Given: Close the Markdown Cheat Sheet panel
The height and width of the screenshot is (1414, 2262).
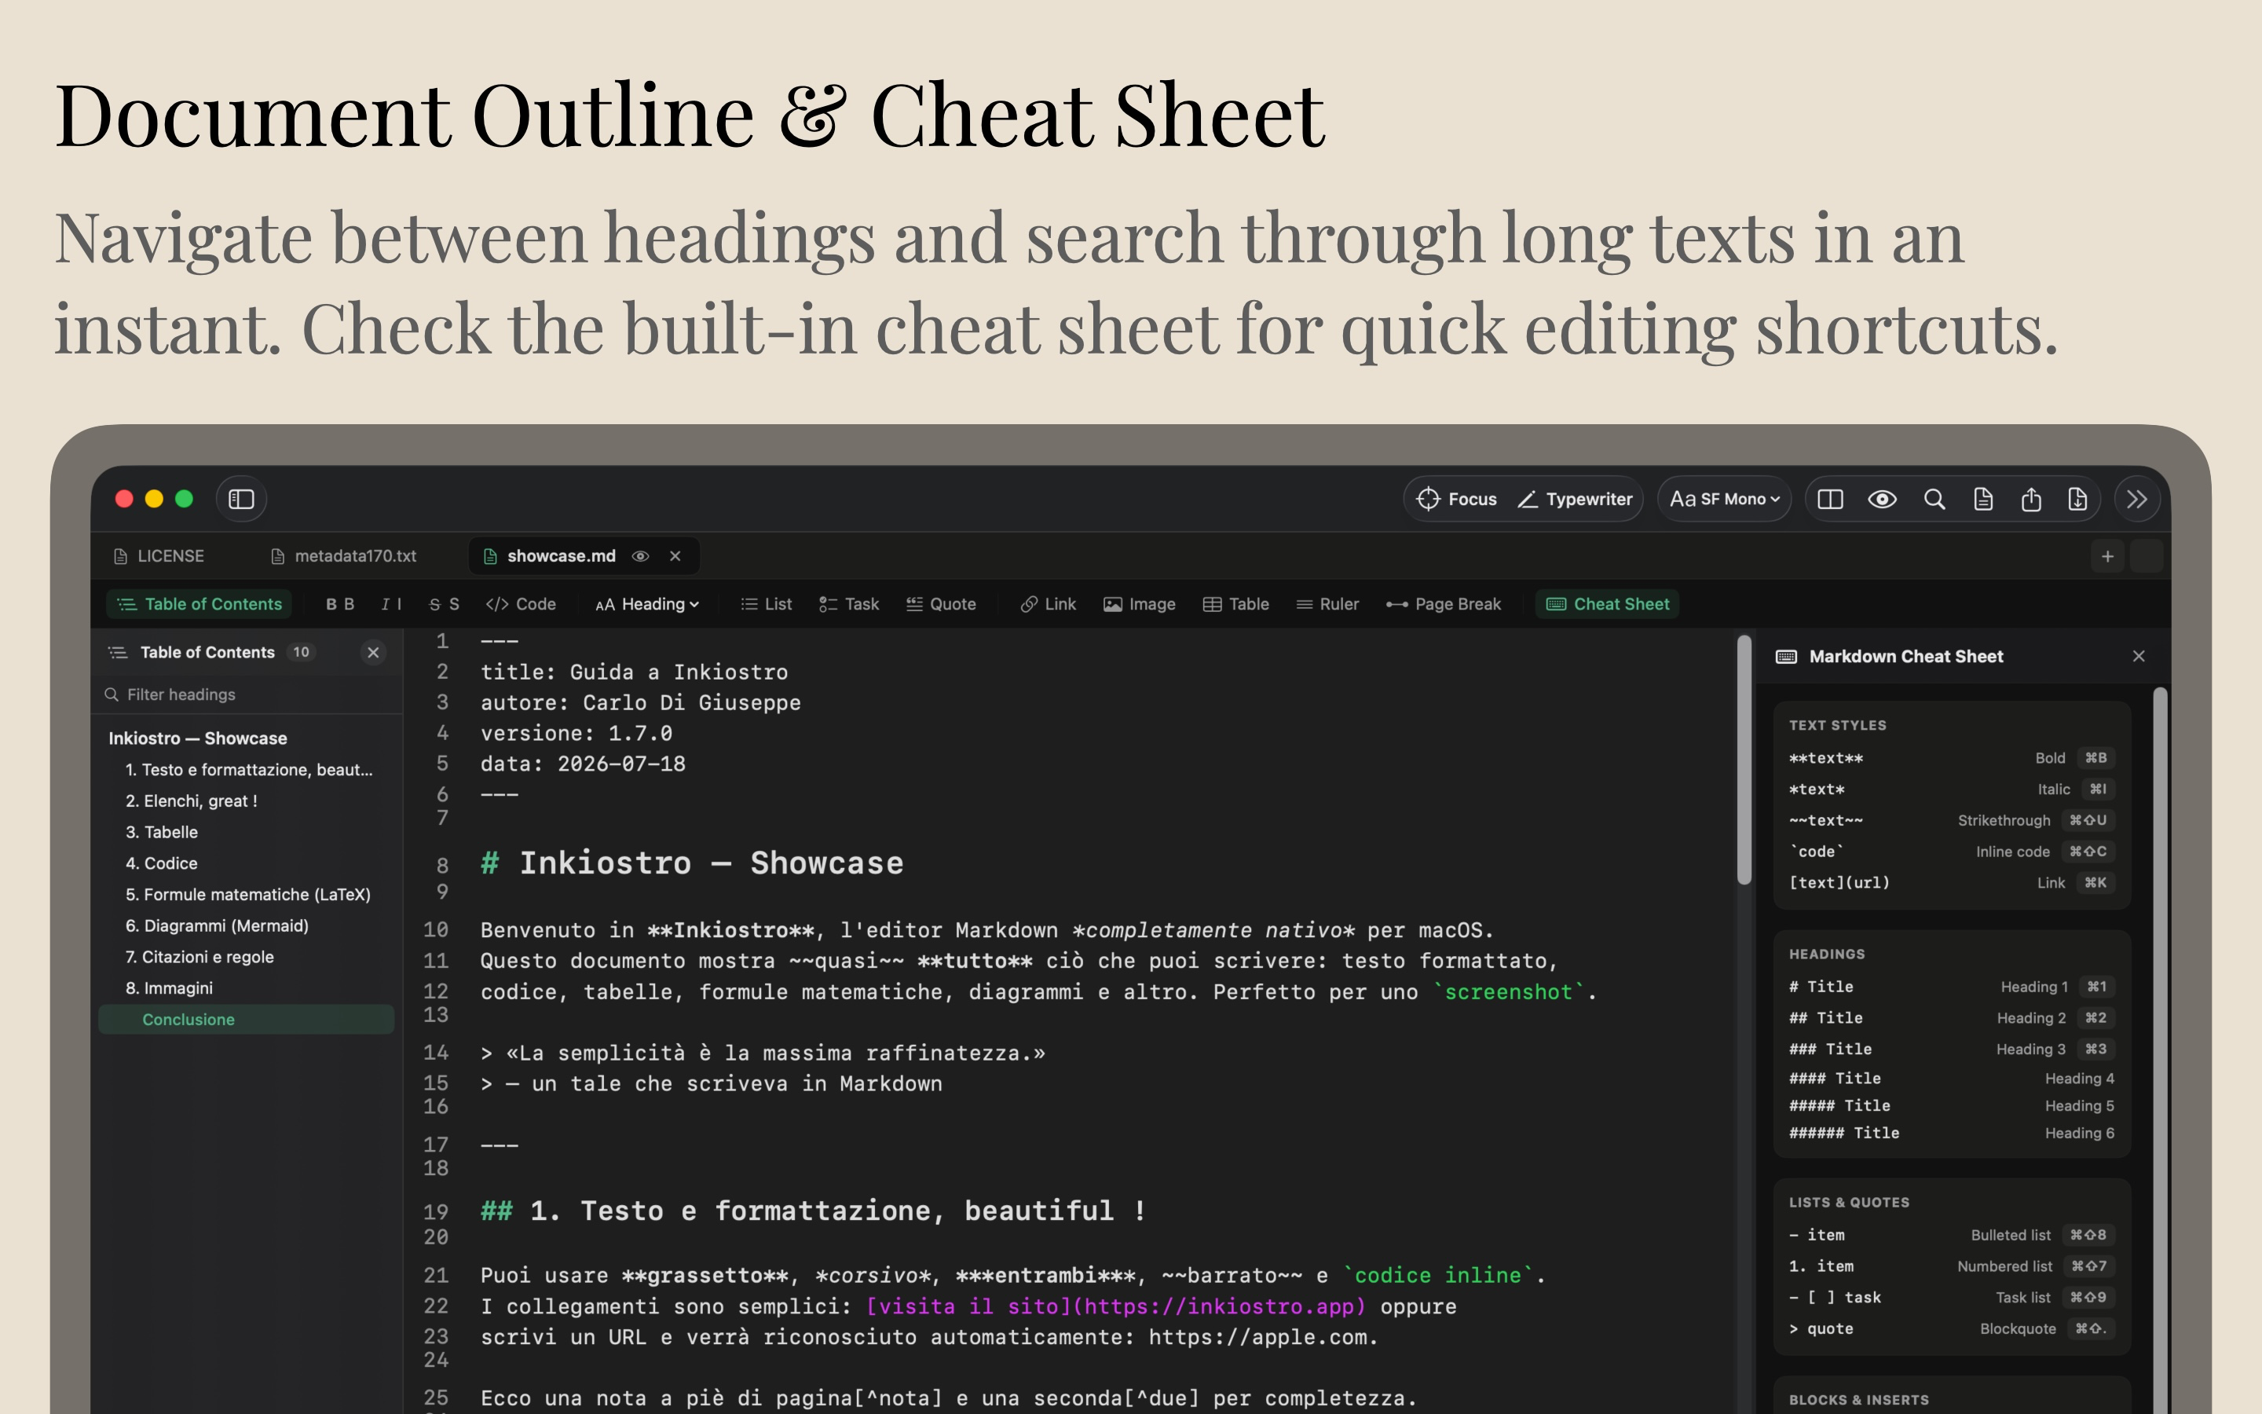Looking at the screenshot, I should click(x=2139, y=657).
